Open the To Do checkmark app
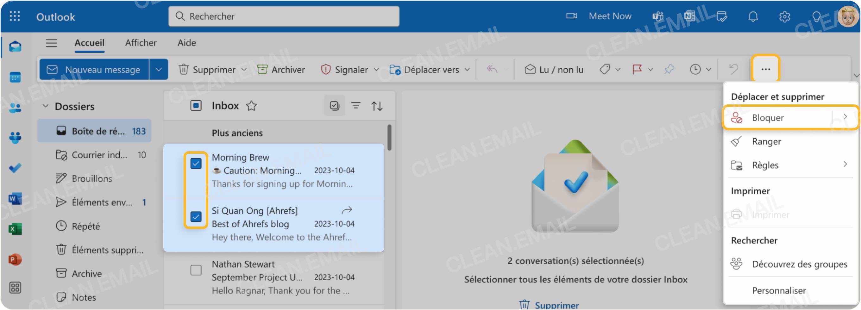 [15, 167]
